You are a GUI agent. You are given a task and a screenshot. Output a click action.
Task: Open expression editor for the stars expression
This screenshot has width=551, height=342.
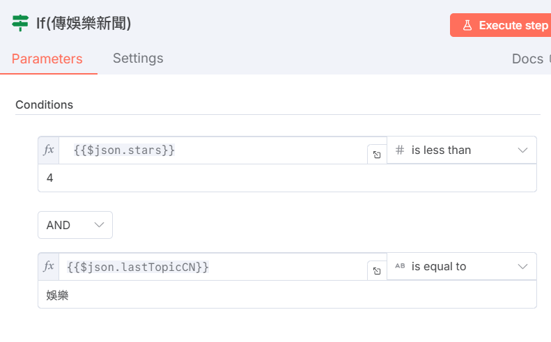tap(376, 155)
